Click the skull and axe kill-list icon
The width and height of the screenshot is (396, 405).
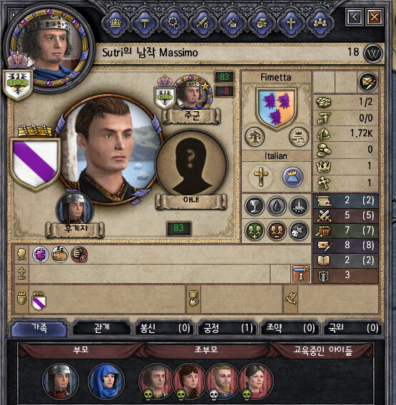point(299,230)
